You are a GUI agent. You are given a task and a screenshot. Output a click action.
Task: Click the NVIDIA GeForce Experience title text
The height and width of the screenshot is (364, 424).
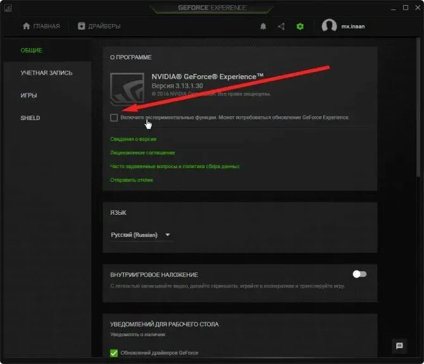point(208,76)
